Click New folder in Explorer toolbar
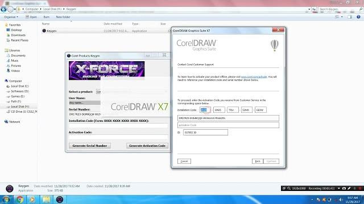 tap(63, 17)
